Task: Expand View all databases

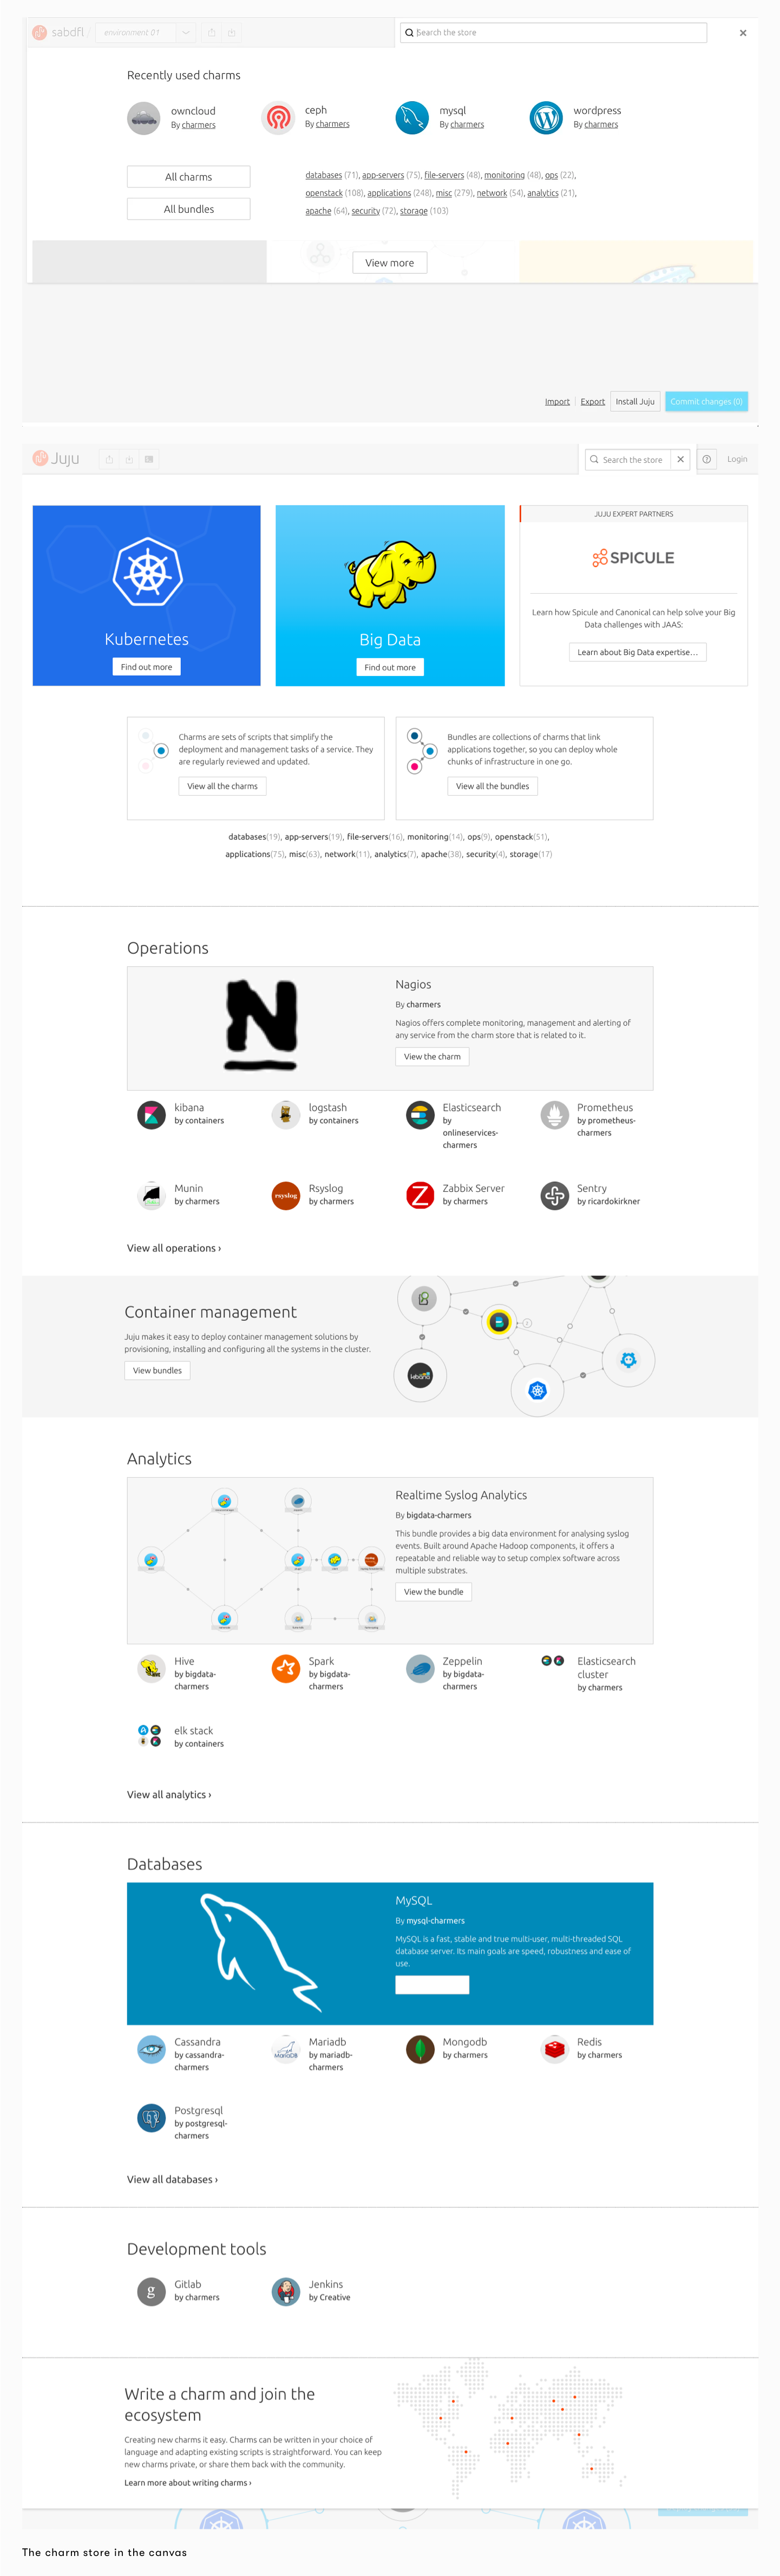Action: pos(172,2179)
